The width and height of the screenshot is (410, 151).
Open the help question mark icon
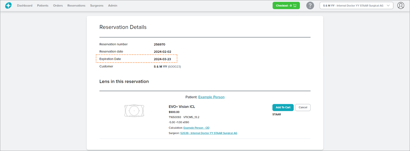(x=310, y=5)
